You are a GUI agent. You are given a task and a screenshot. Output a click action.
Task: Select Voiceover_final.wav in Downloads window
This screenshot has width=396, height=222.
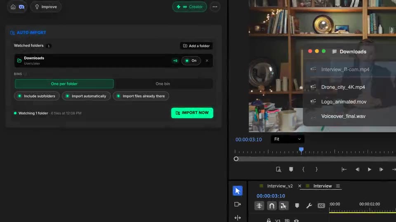tap(343, 116)
